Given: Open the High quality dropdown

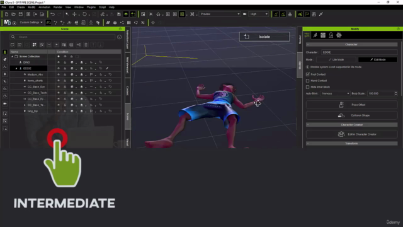Looking at the screenshot, I should tap(259, 14).
